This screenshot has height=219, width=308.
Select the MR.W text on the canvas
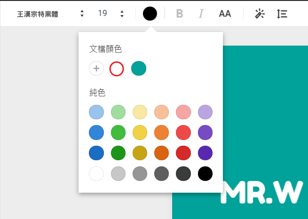262,192
